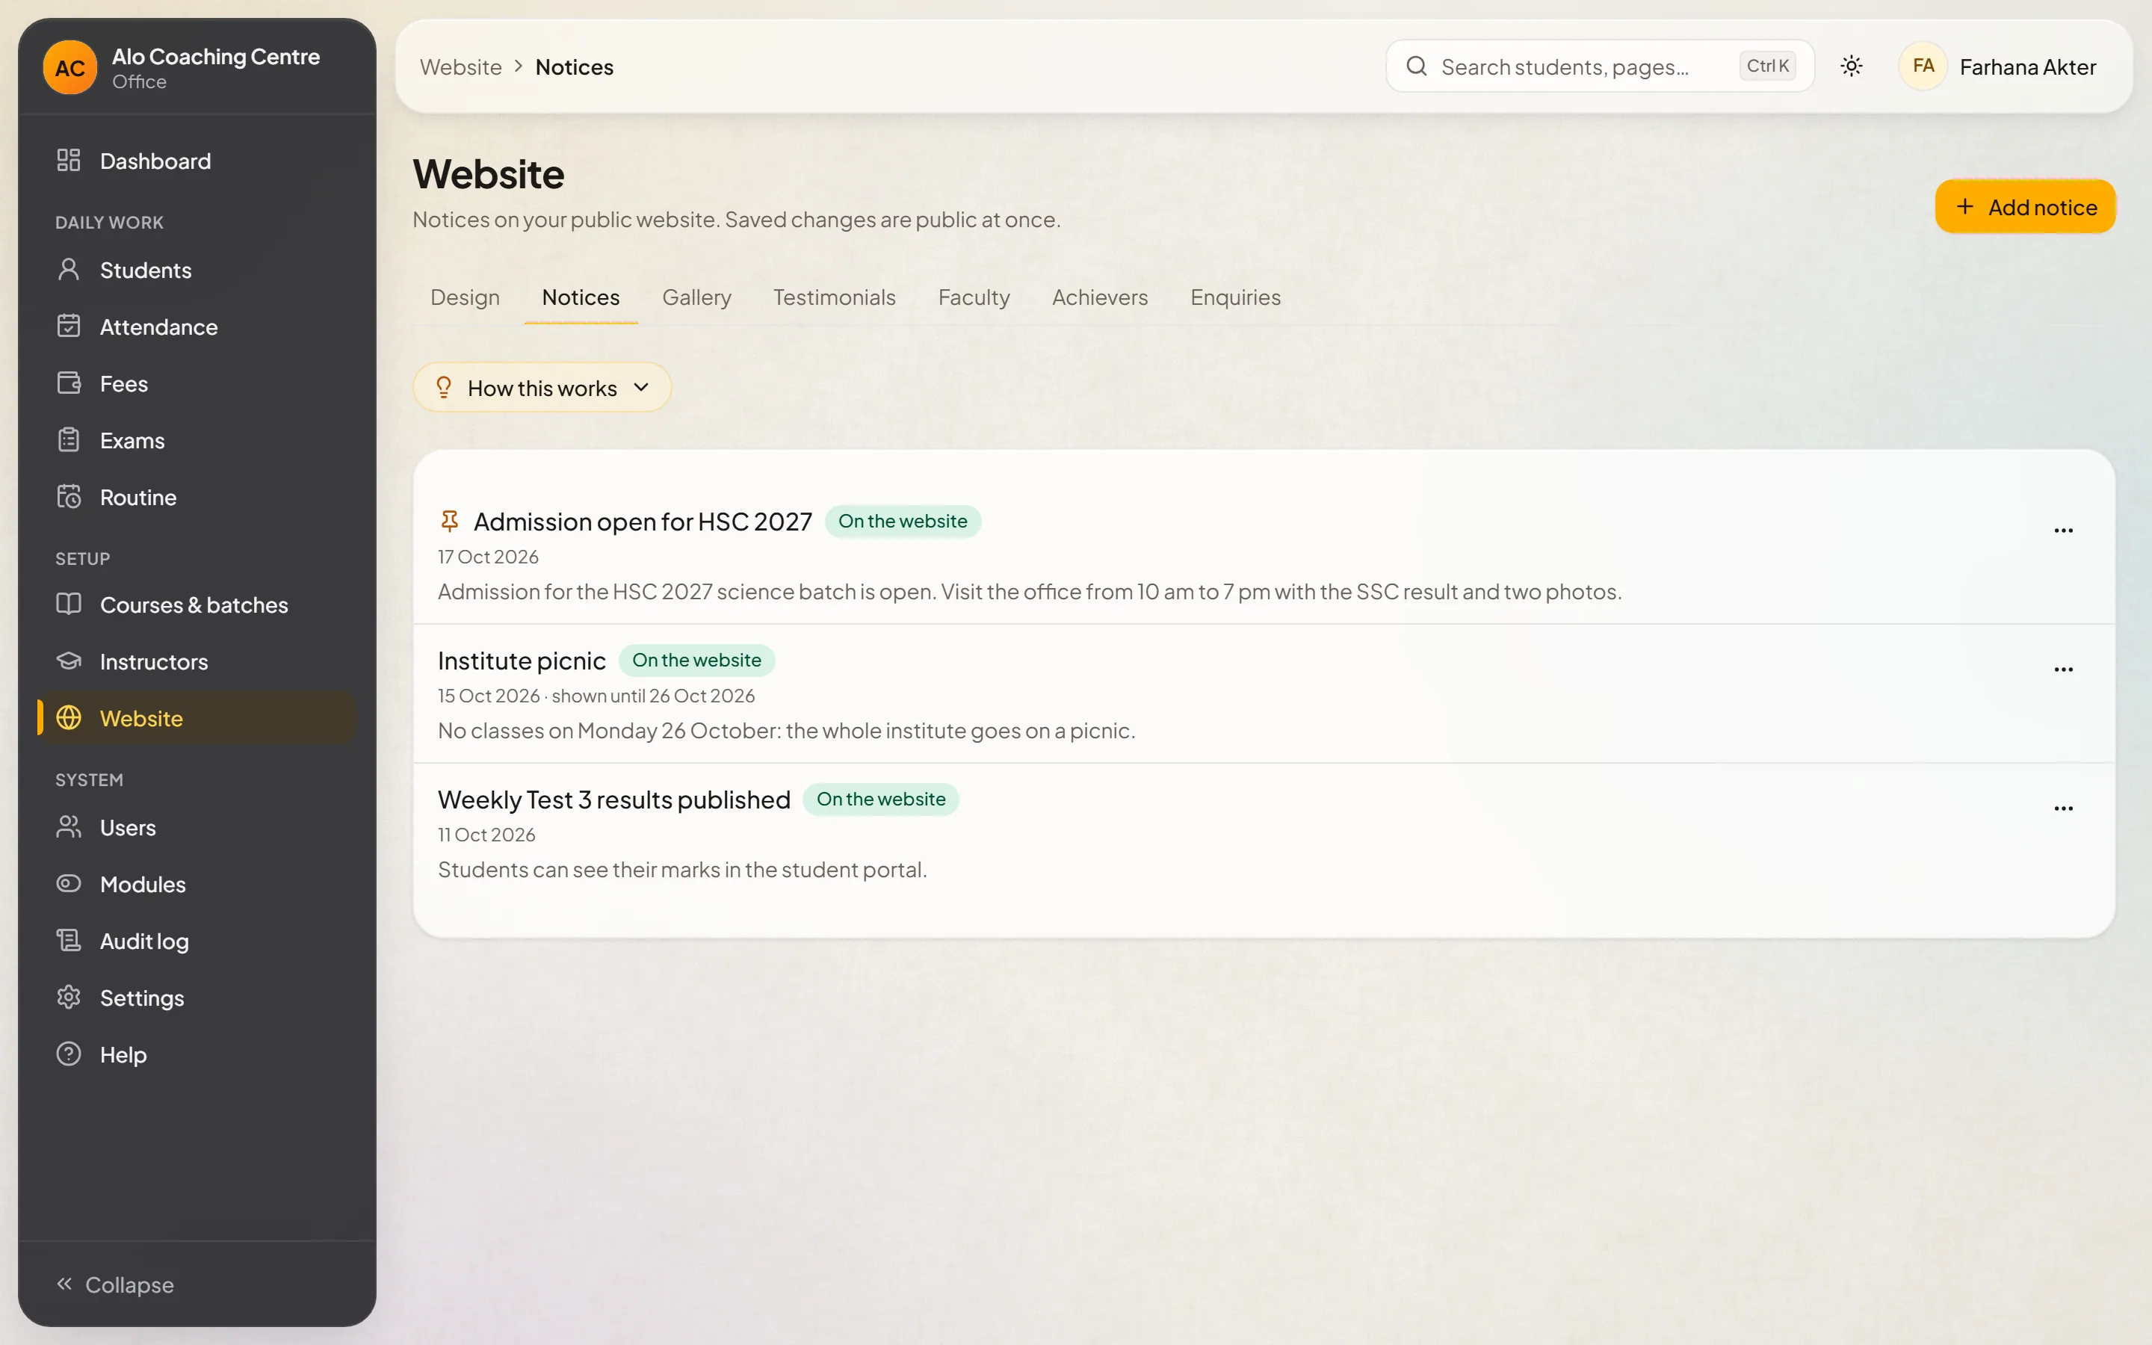This screenshot has width=2152, height=1345.
Task: Click the Instructors graduation cap icon
Action: 69,661
